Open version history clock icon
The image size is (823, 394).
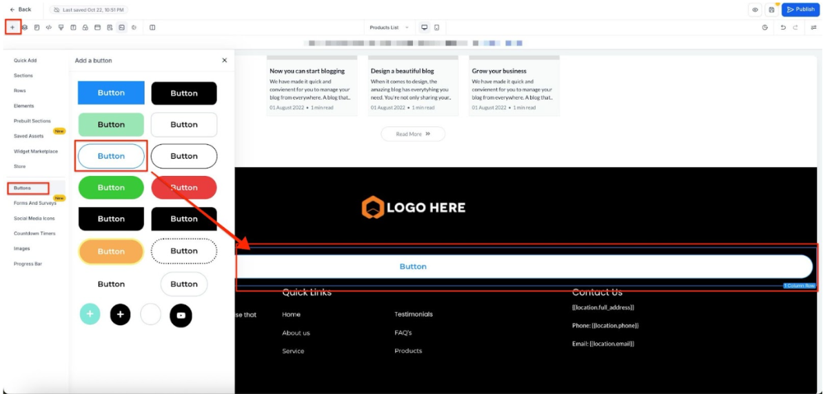765,28
